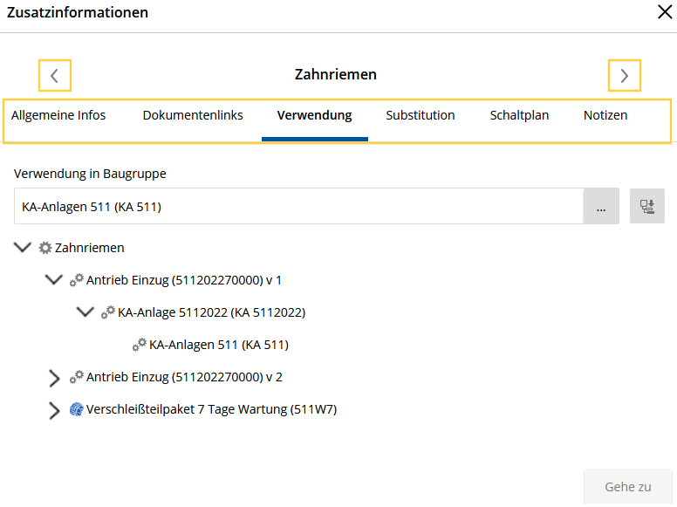Screen dimensions: 677x507
Task: Collapse the KA-Anlage 5112022 node
Action: click(85, 312)
